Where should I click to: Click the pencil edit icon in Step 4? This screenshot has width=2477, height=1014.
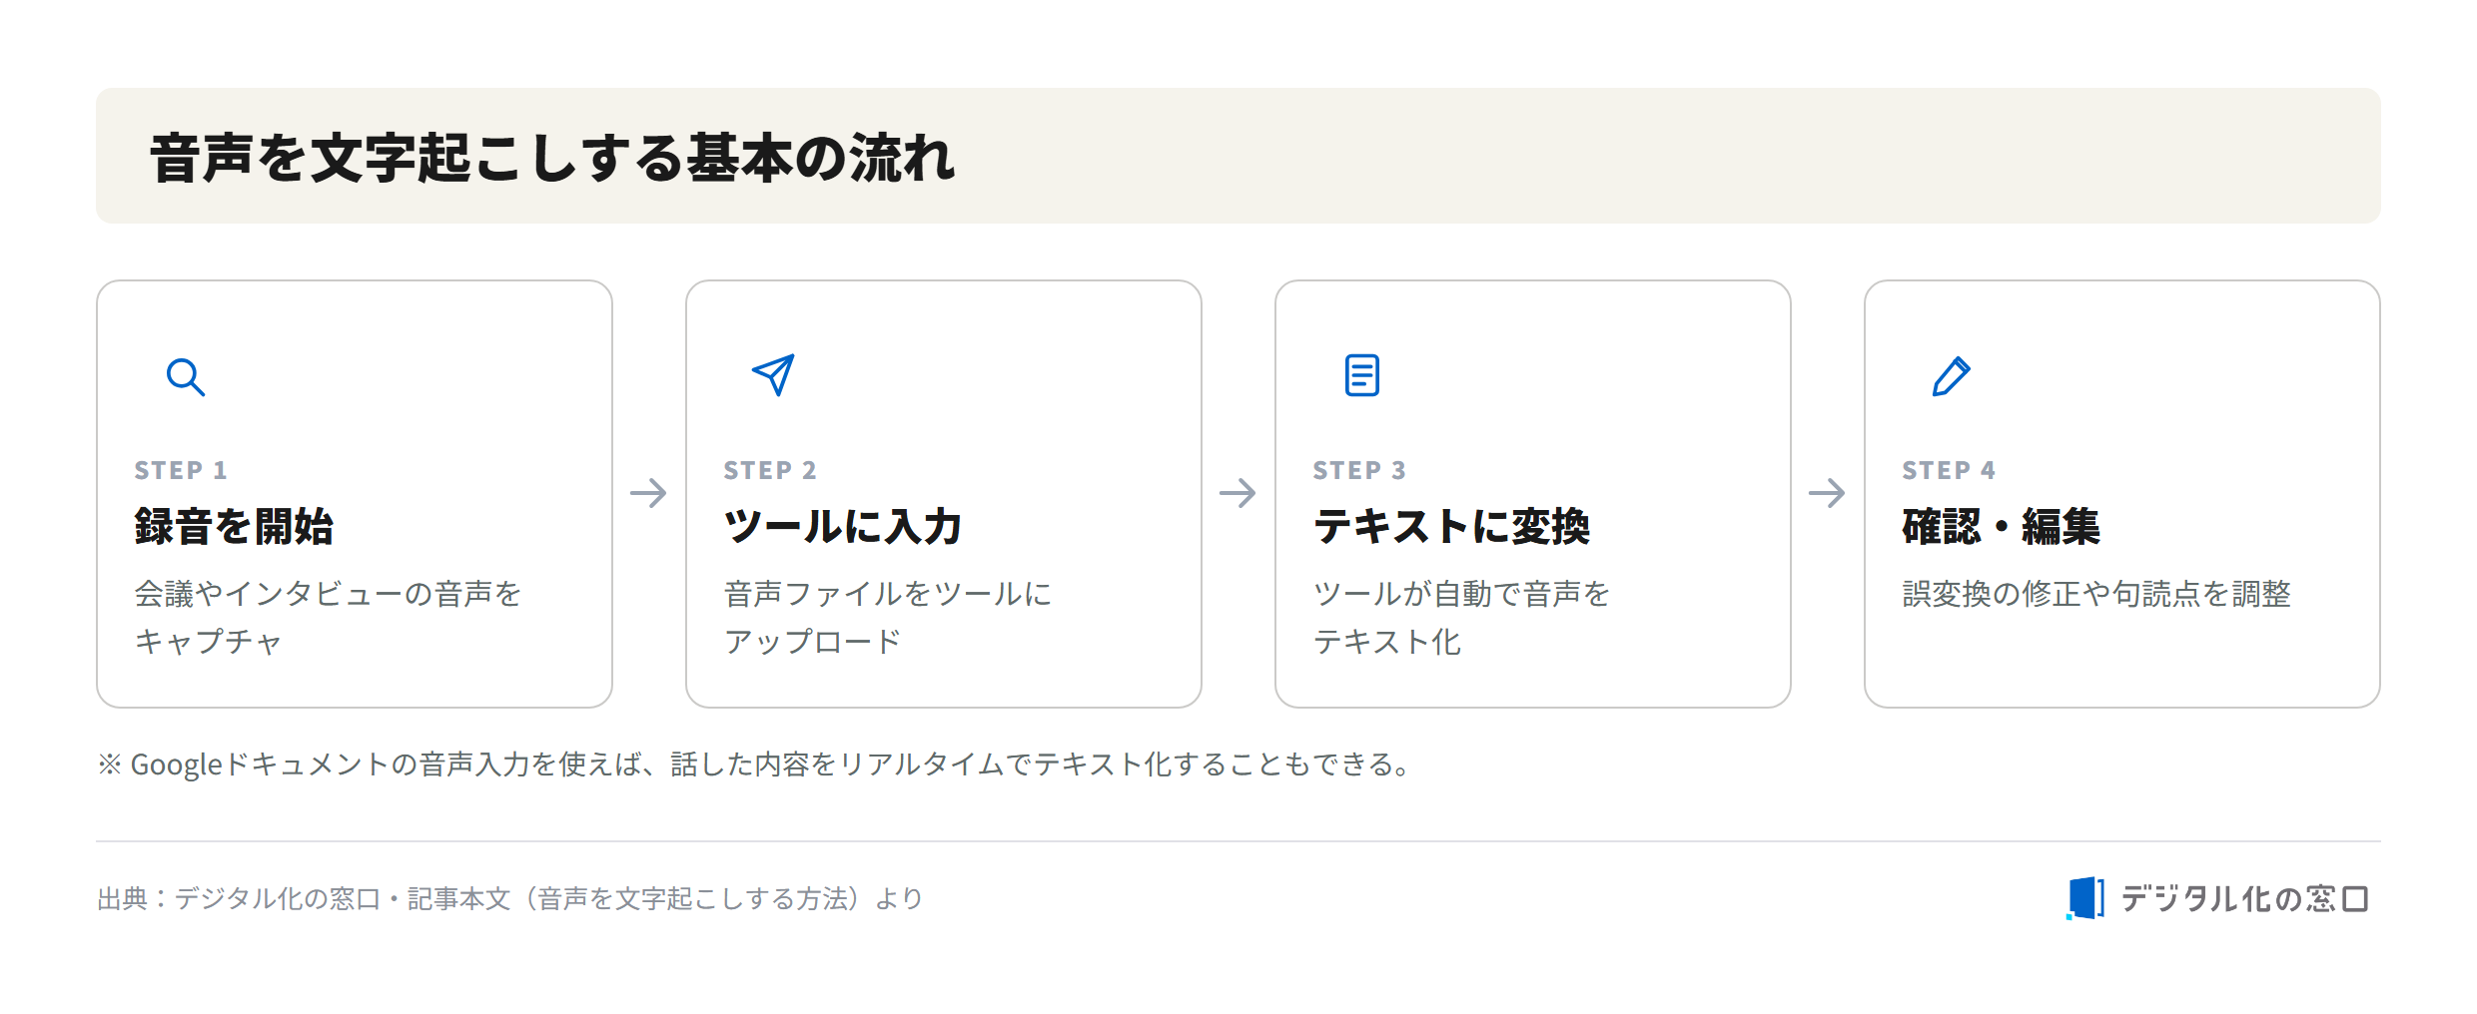(1952, 376)
